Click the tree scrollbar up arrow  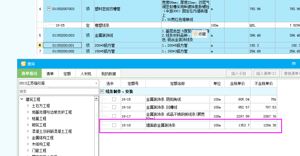pos(96,98)
